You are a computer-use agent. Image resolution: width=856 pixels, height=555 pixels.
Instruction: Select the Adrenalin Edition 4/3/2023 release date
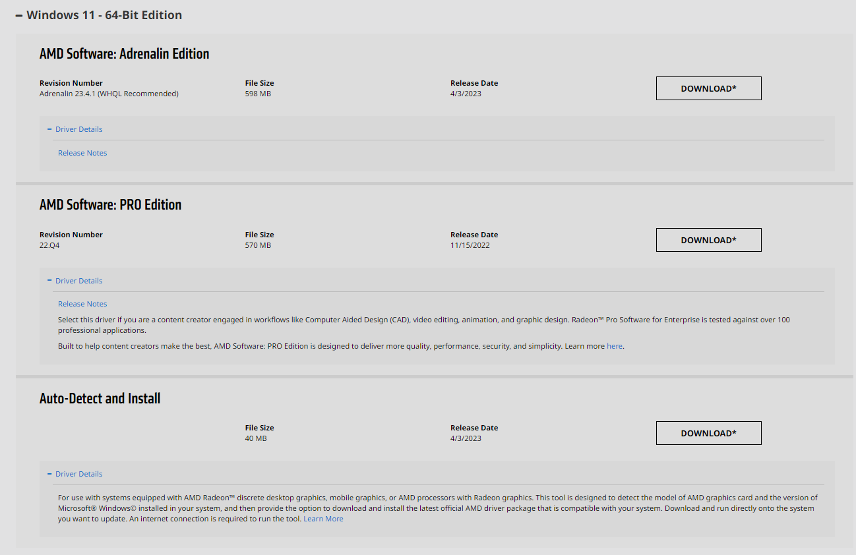(x=466, y=94)
